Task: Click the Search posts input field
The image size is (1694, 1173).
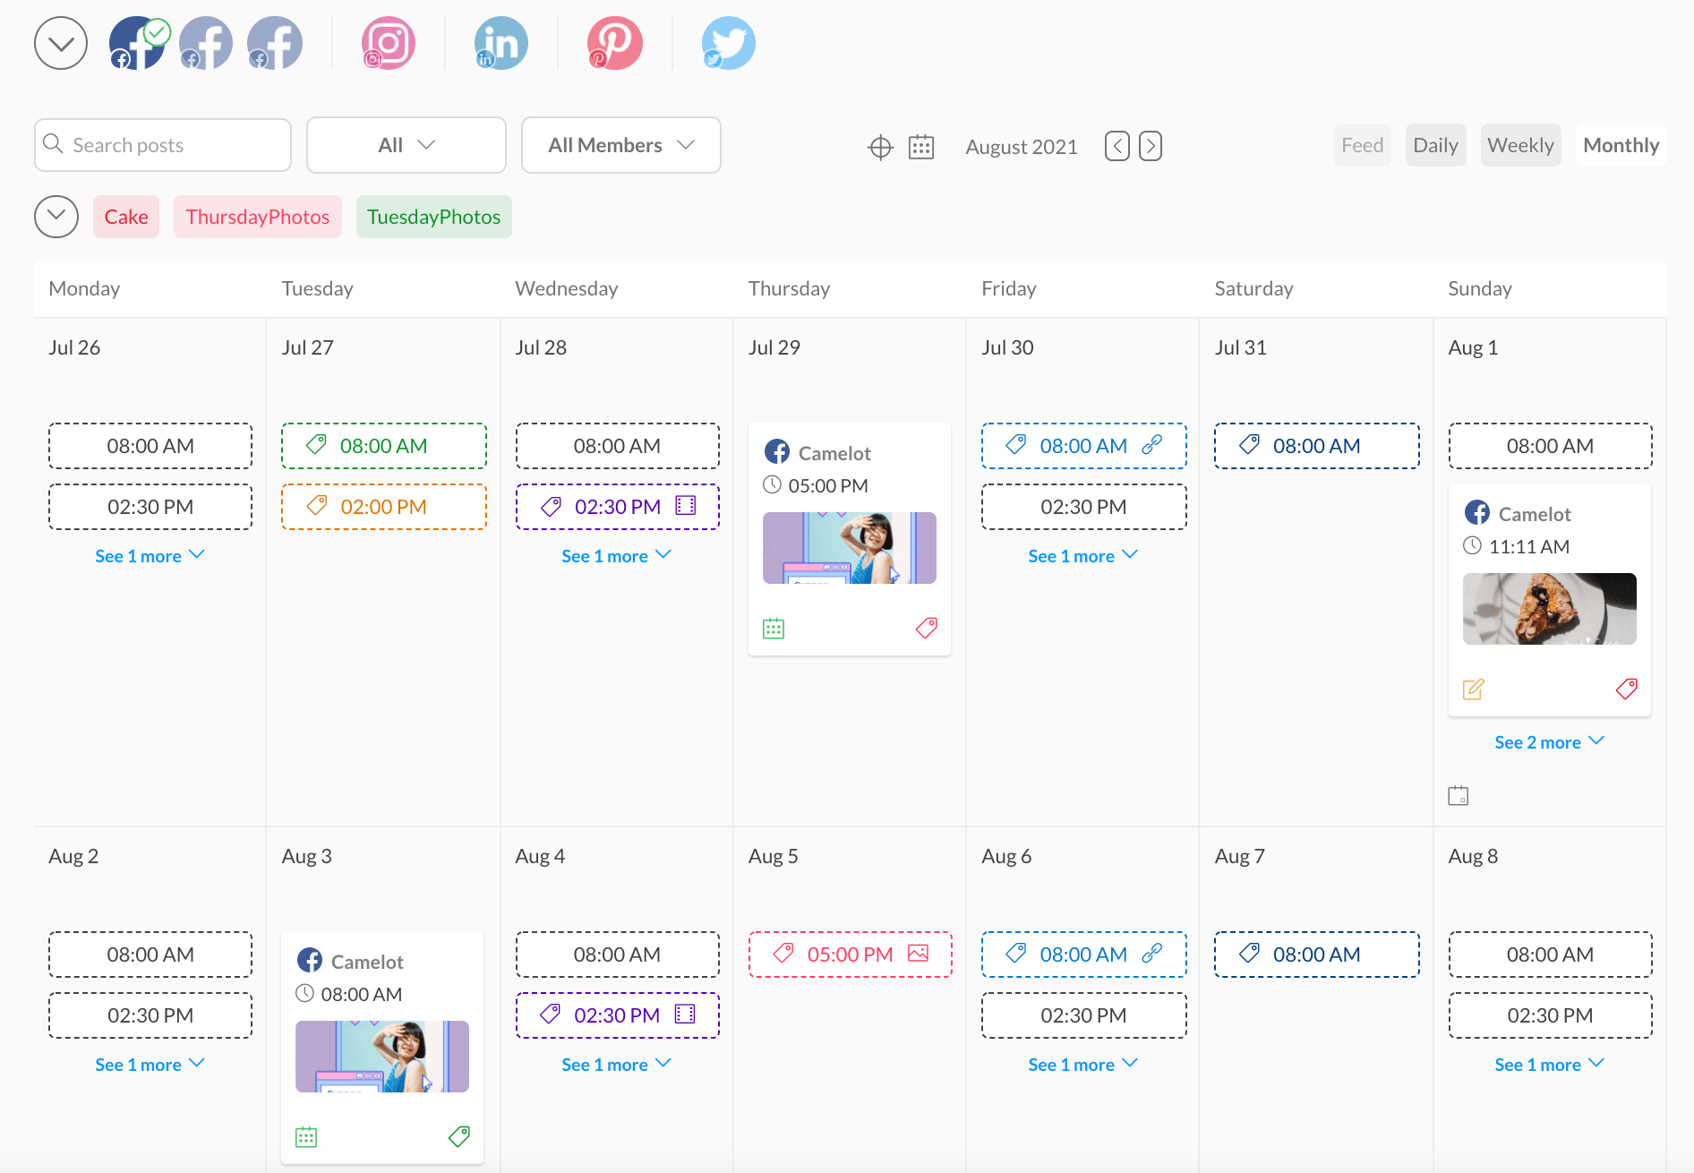Action: coord(161,144)
